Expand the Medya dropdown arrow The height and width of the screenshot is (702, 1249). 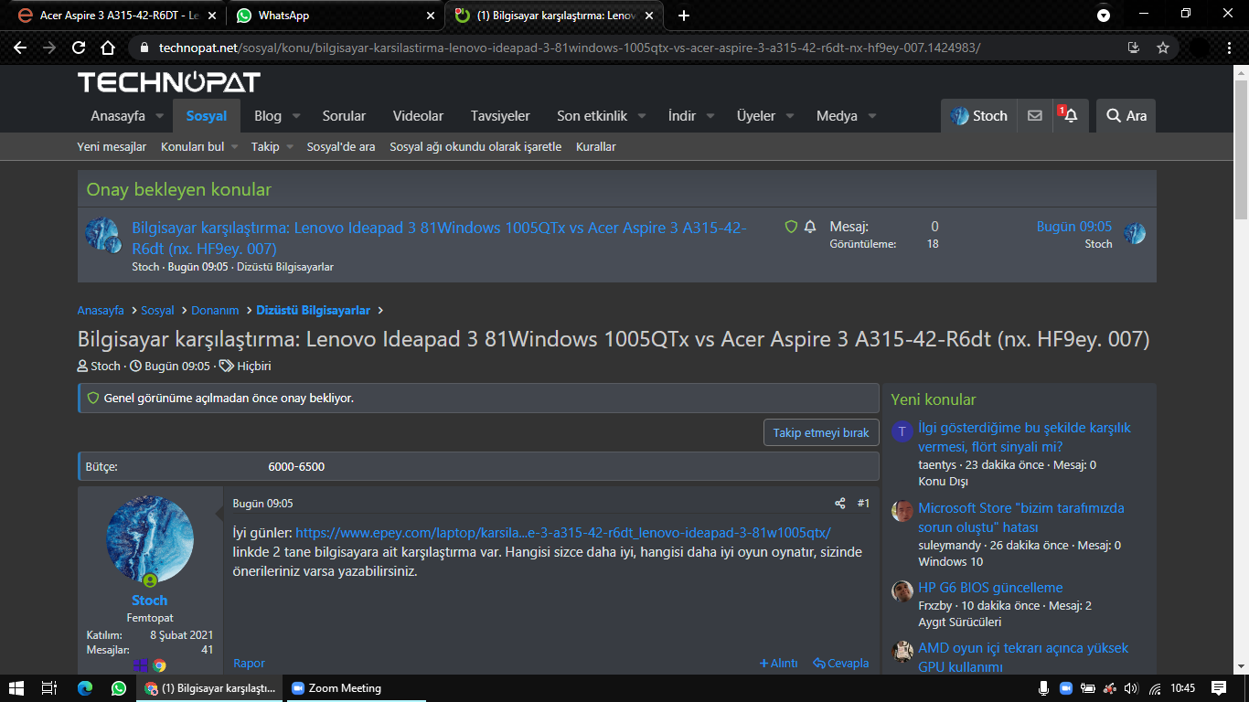[x=871, y=116]
